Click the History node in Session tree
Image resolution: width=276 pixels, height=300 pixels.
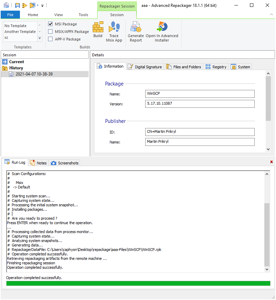(16, 68)
